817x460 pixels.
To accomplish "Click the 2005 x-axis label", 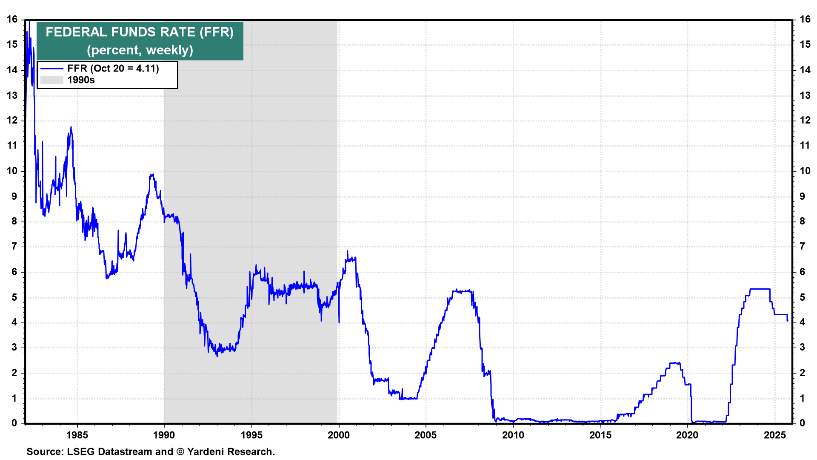I will point(426,435).
